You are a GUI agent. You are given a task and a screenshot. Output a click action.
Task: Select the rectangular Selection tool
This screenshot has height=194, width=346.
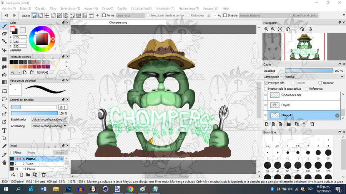pos(4,91)
